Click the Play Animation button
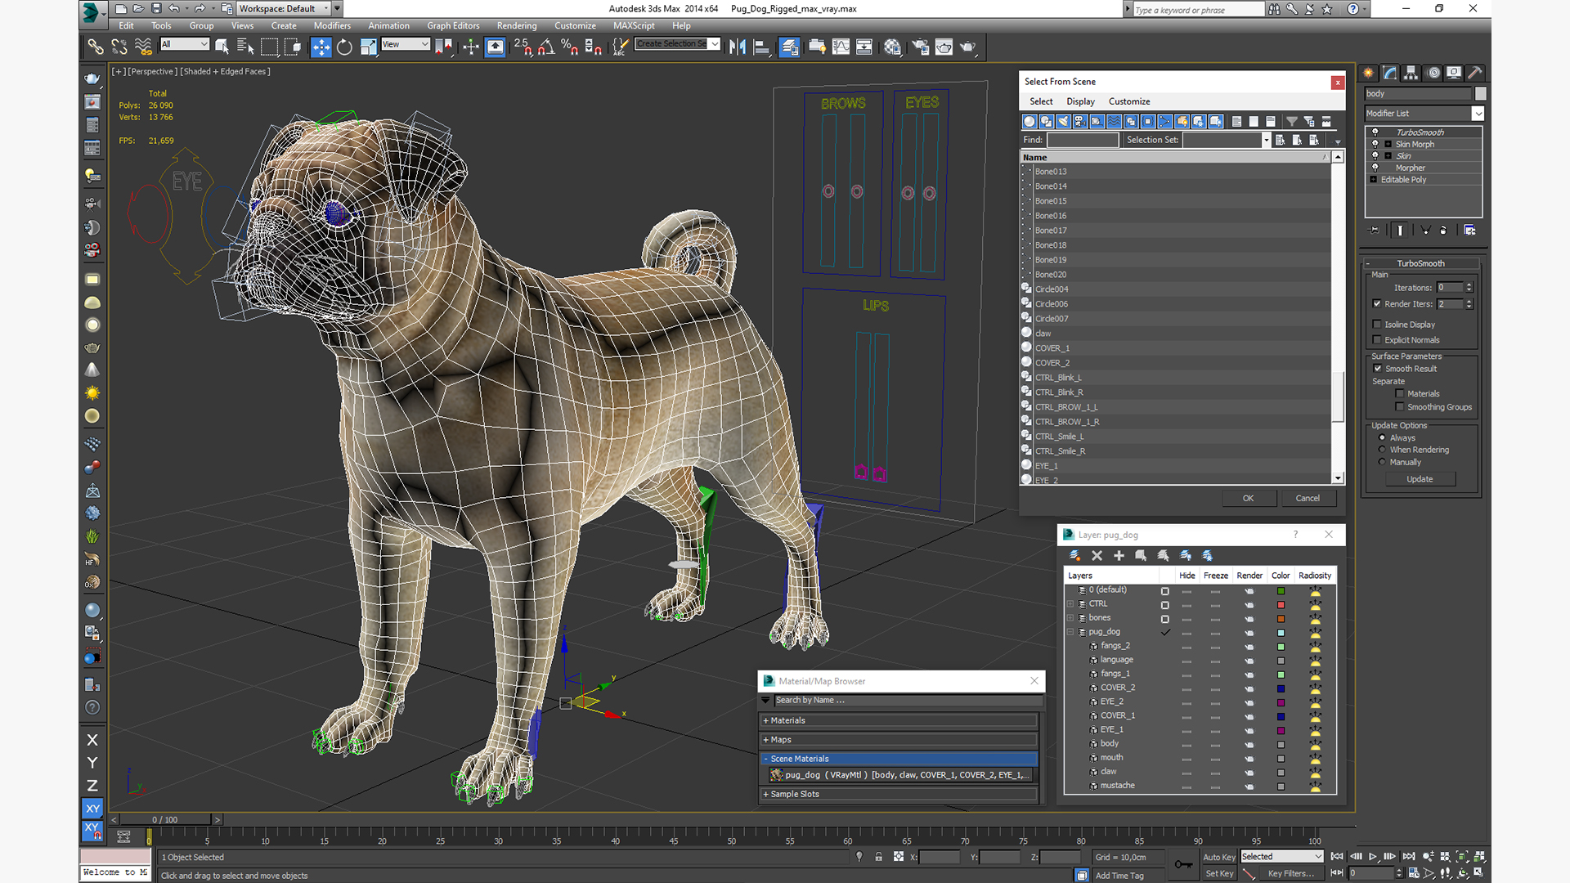Viewport: 1570px width, 883px height. point(1372,857)
